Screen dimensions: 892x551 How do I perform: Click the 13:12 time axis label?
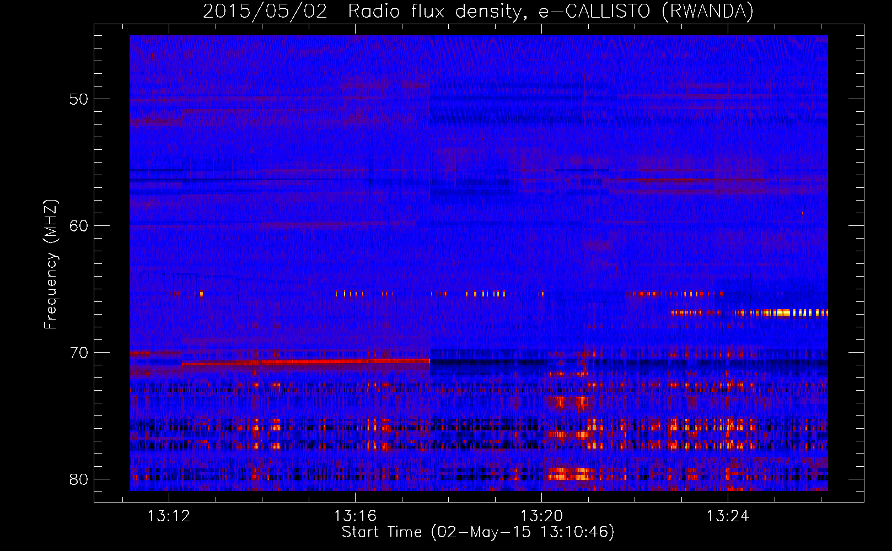coord(169,516)
